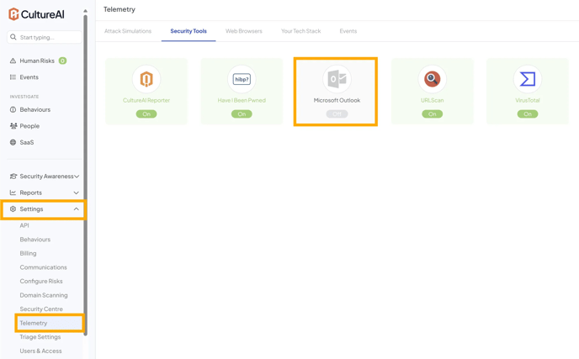Open the Web Browsers tab
This screenshot has width=579, height=359.
[x=244, y=31]
